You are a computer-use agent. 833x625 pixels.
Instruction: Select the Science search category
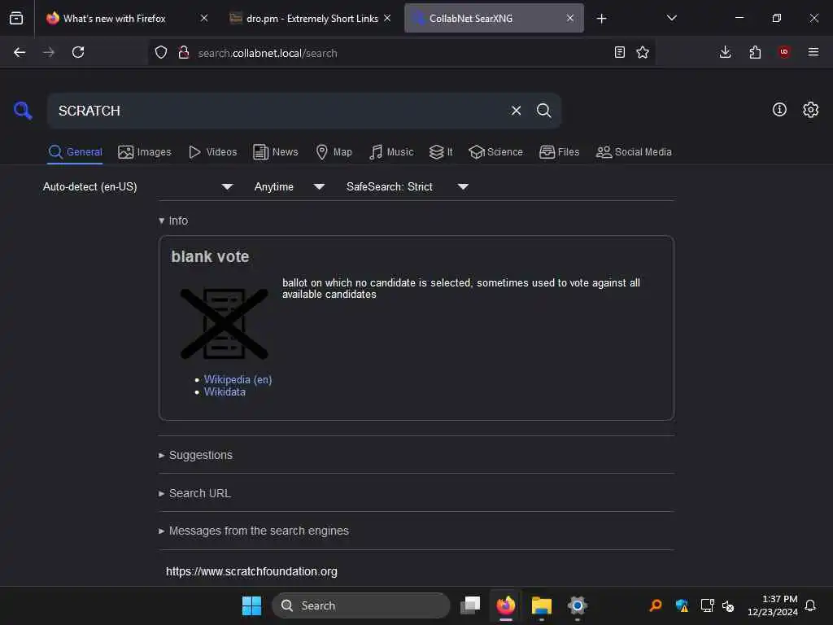495,152
